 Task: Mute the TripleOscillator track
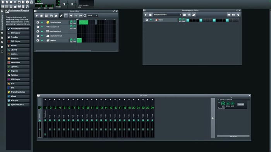42,22
